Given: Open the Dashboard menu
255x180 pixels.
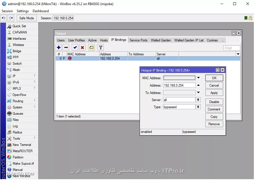Looking at the screenshot, I should 41,11.
